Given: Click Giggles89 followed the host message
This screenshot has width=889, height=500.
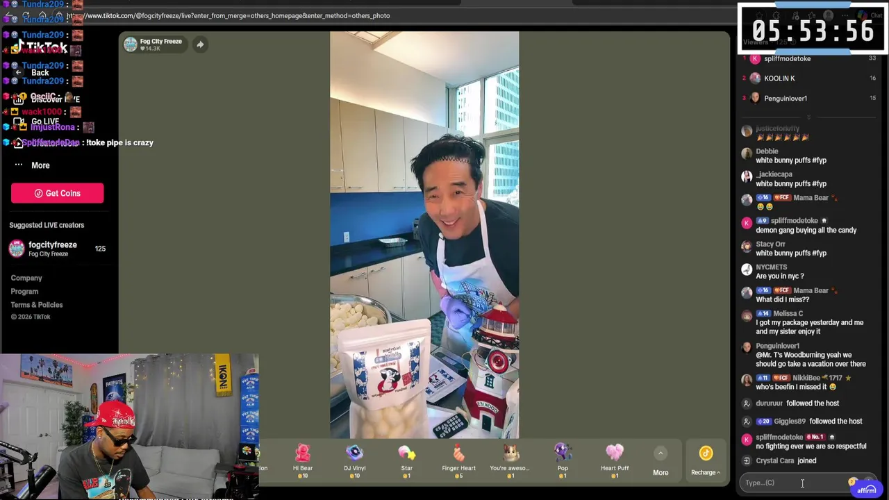Looking at the screenshot, I should [809, 422].
